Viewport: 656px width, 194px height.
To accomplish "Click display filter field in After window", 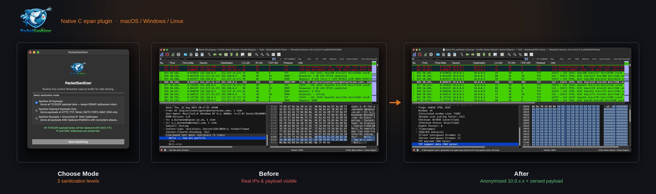I will [x=469, y=59].
